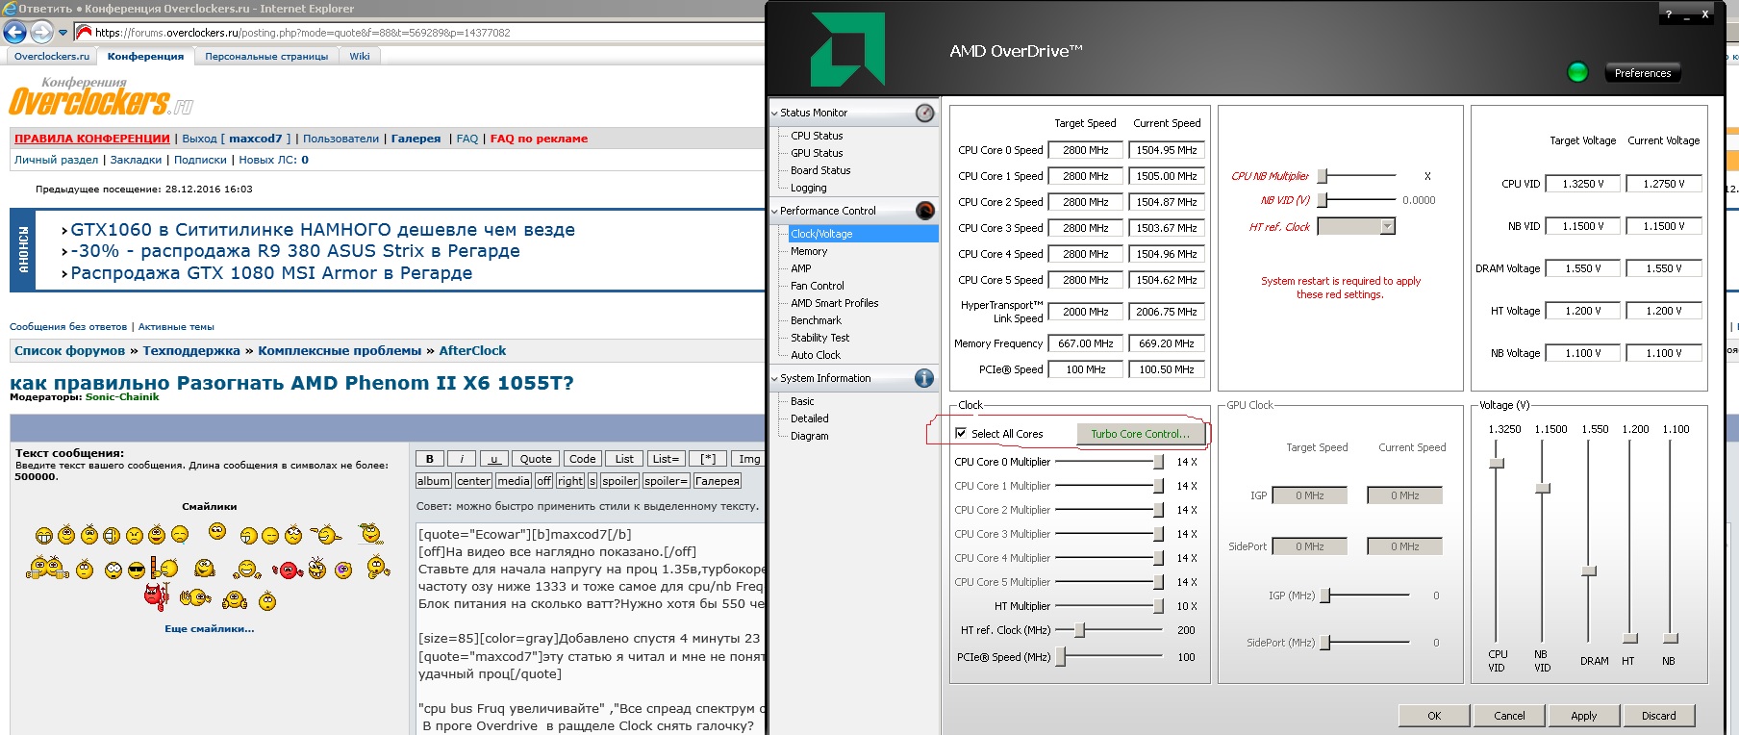Click the System Information blue info icon
The image size is (1739, 735).
coord(924,378)
